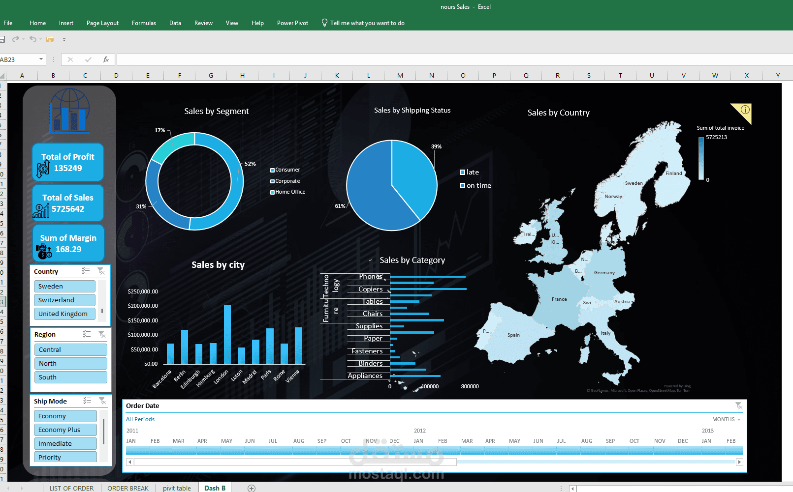Image resolution: width=793 pixels, height=492 pixels.
Task: Open the Power Pivot ribbon tab
Action: click(x=292, y=23)
